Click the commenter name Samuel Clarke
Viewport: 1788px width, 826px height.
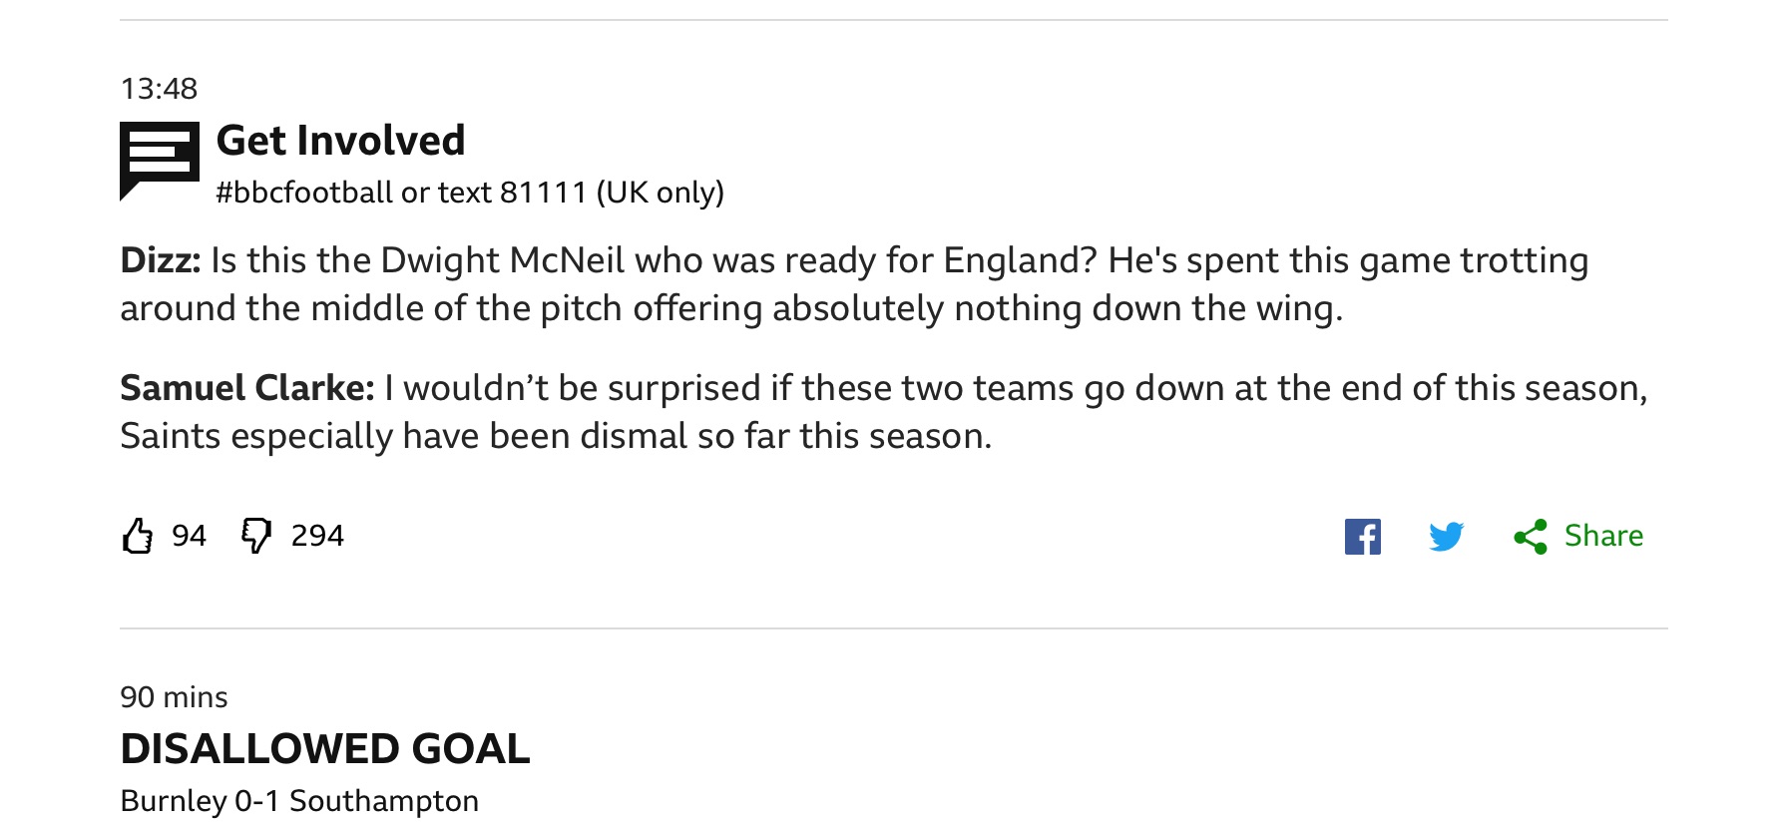point(246,388)
